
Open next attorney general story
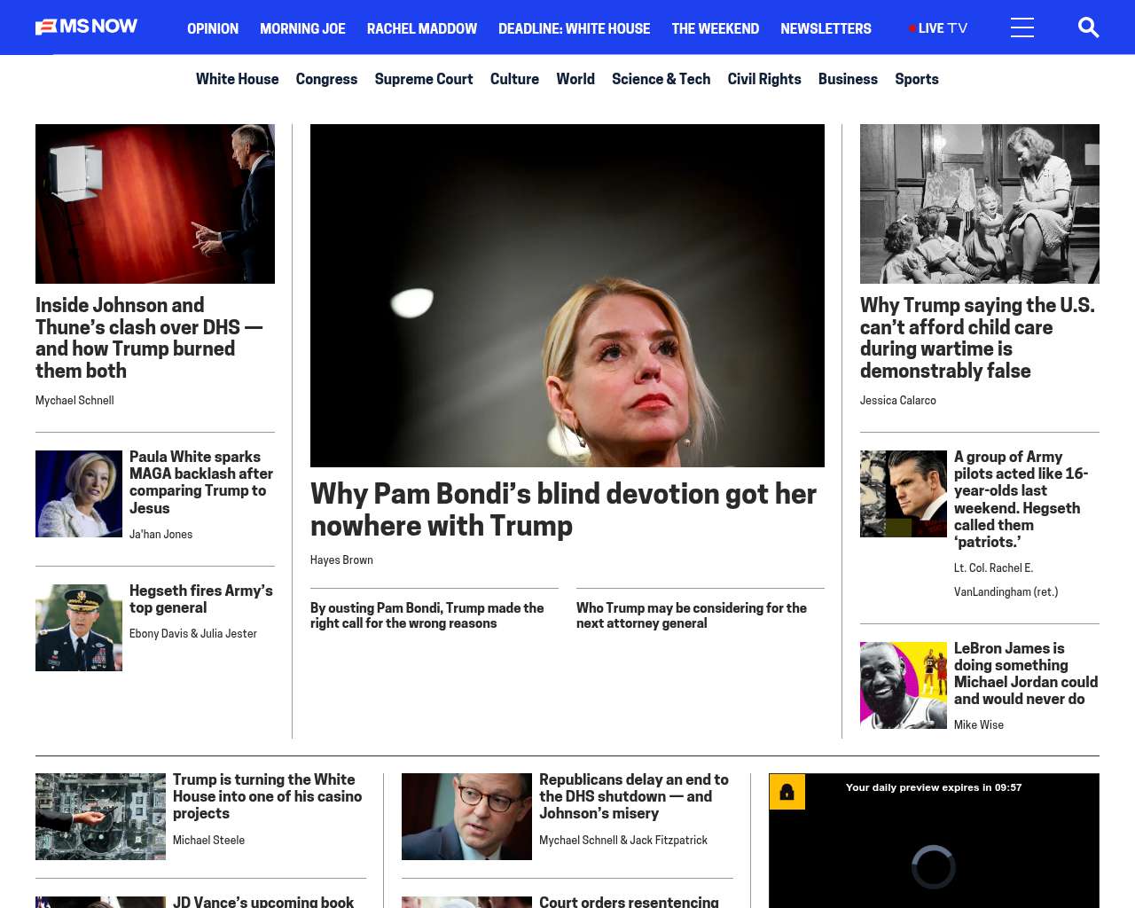pyautogui.click(x=692, y=615)
